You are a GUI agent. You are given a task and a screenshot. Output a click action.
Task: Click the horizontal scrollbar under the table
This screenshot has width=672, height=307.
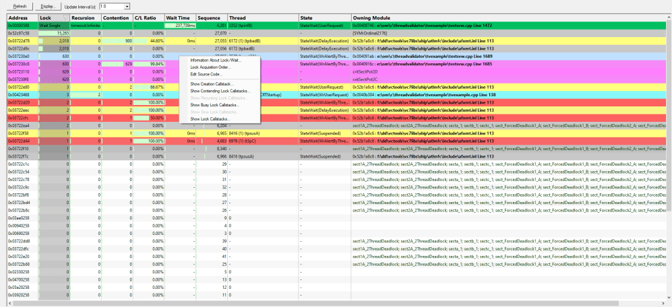(336, 303)
